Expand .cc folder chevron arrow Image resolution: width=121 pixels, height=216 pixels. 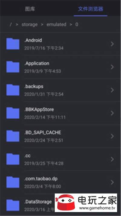pyautogui.click(x=112, y=159)
